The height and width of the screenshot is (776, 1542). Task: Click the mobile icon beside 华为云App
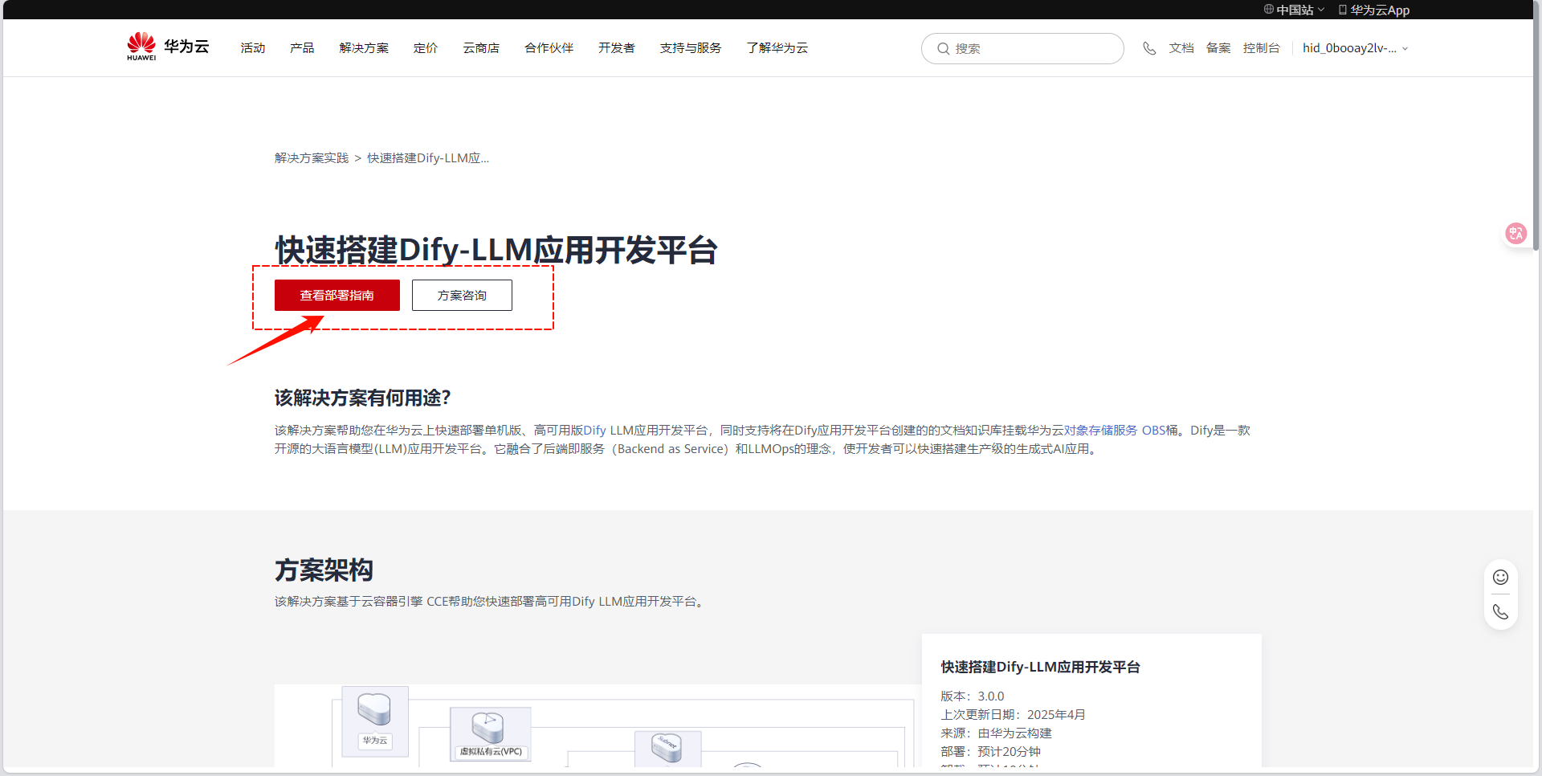pos(1342,10)
